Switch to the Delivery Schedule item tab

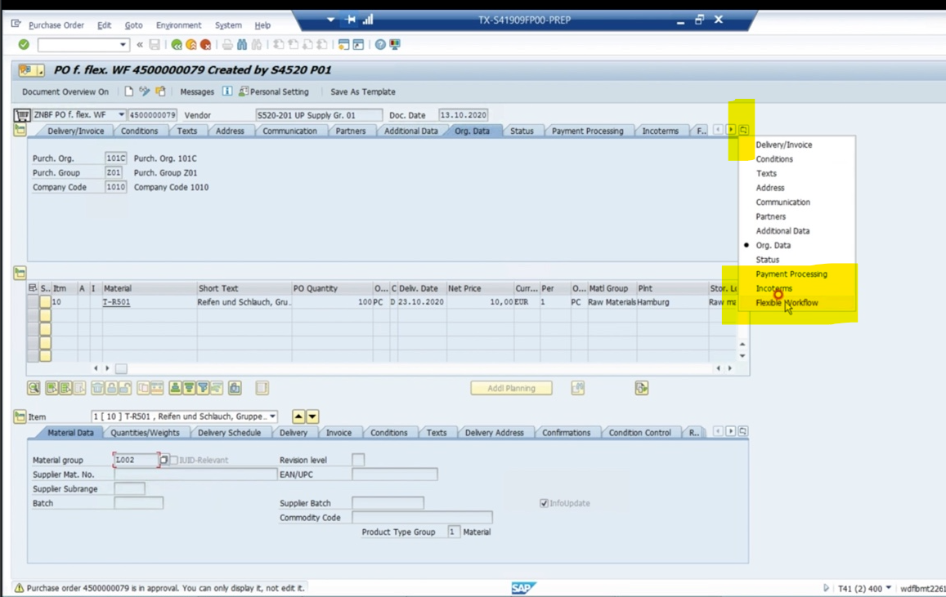(x=229, y=433)
